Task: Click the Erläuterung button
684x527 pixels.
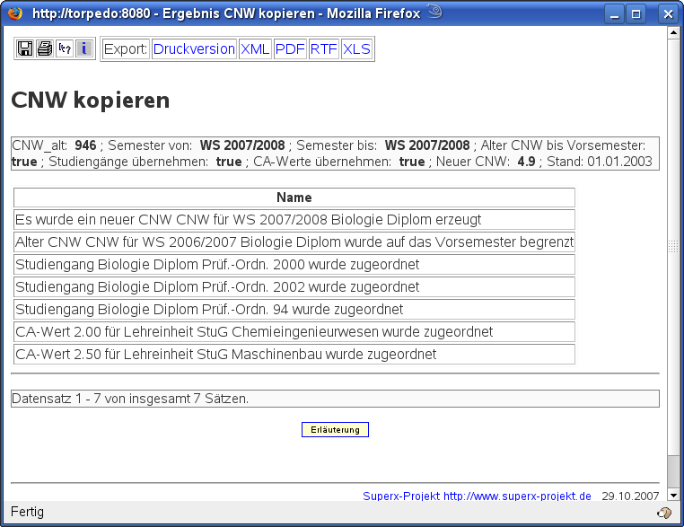Action: coord(335,429)
